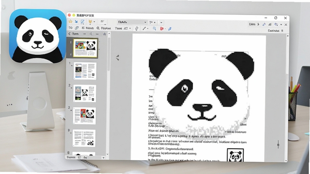310x174 pixels.
Task: Open the wide font-name combo box
Action: coord(132,22)
